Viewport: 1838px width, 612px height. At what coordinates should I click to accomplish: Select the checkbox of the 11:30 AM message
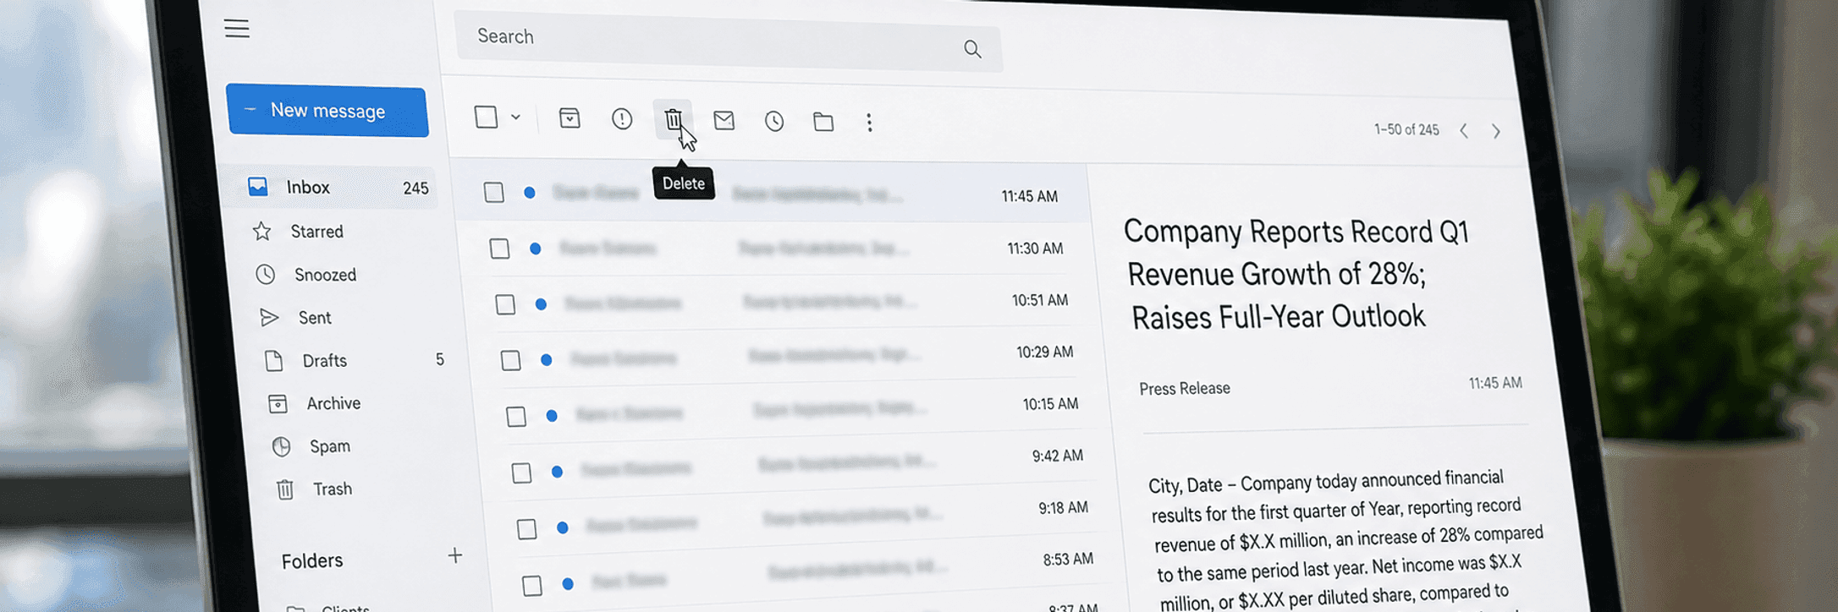(x=500, y=249)
